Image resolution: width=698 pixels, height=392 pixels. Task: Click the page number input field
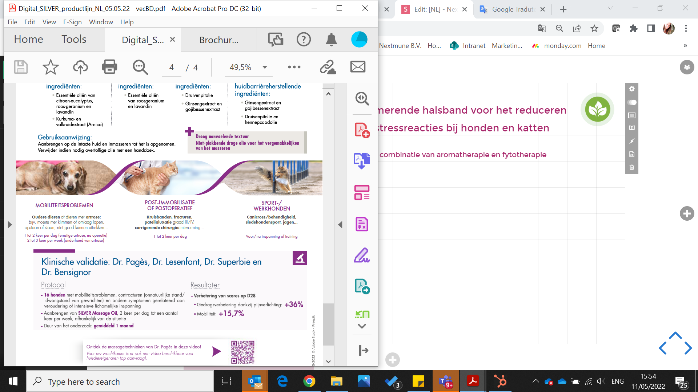171,68
